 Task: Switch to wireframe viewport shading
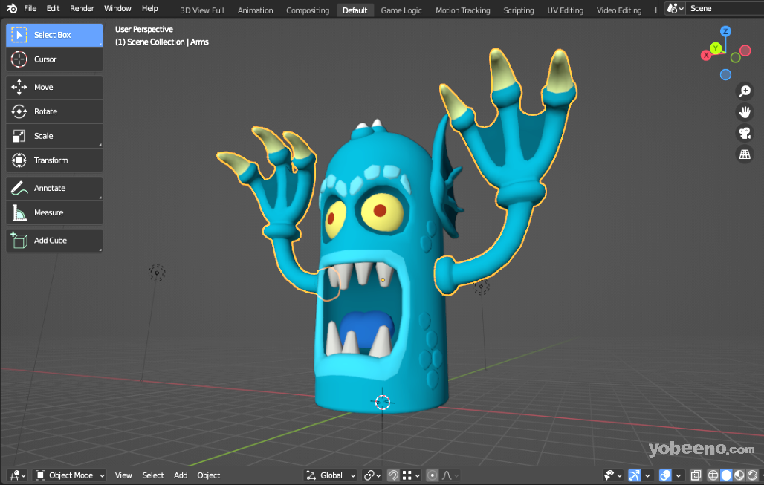pyautogui.click(x=713, y=475)
